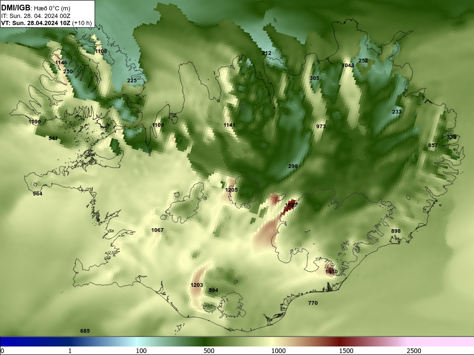Screen dimensions: 474x355
Task: Click the legend label 1500
Action: pos(346,351)
